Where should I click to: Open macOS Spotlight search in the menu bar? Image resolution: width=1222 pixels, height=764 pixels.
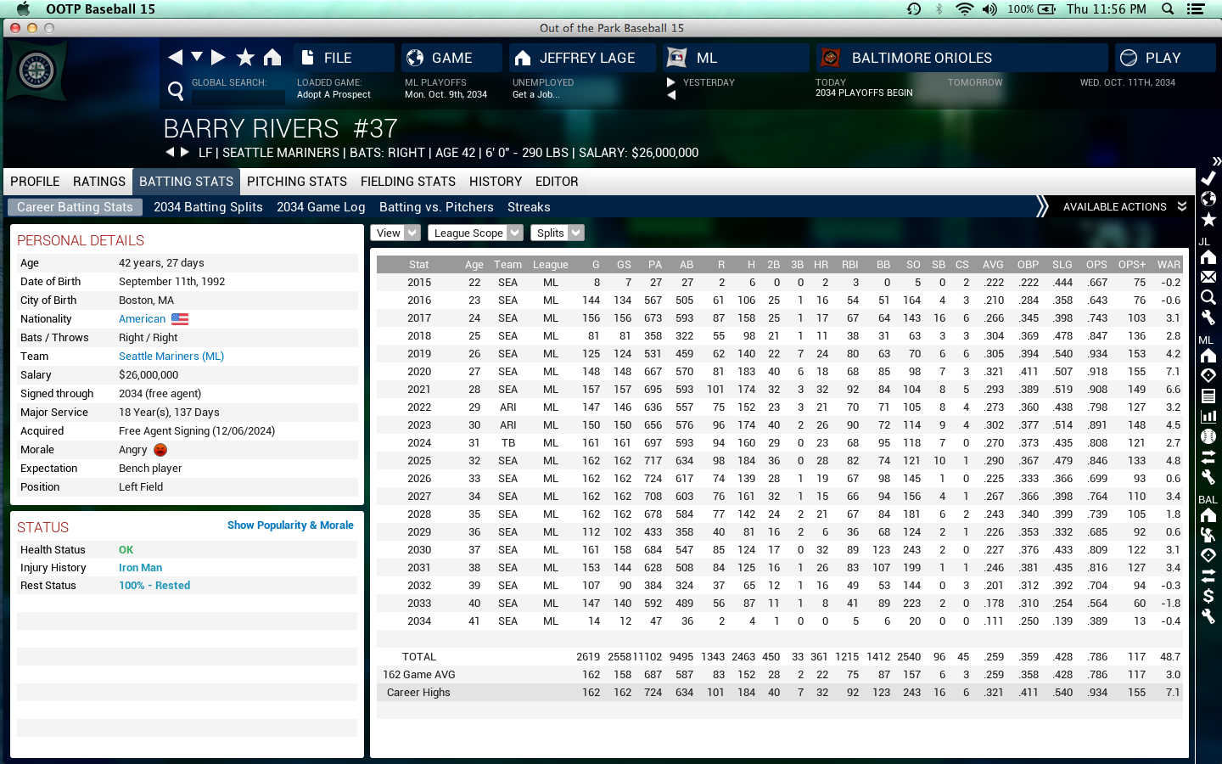click(x=1168, y=9)
